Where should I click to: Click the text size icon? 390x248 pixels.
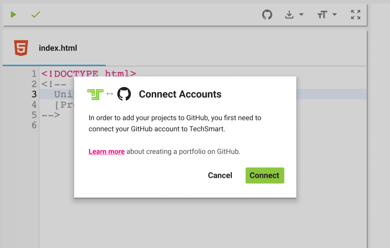click(x=322, y=15)
